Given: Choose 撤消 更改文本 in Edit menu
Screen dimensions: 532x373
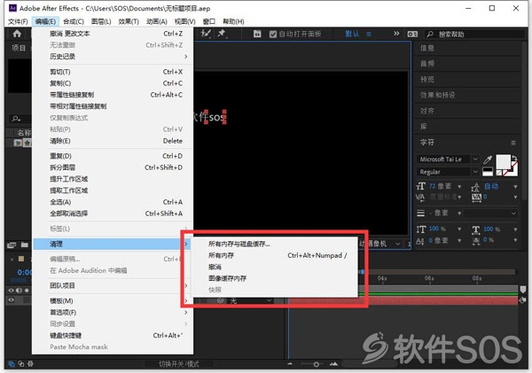Looking at the screenshot, I should pyautogui.click(x=113, y=34).
